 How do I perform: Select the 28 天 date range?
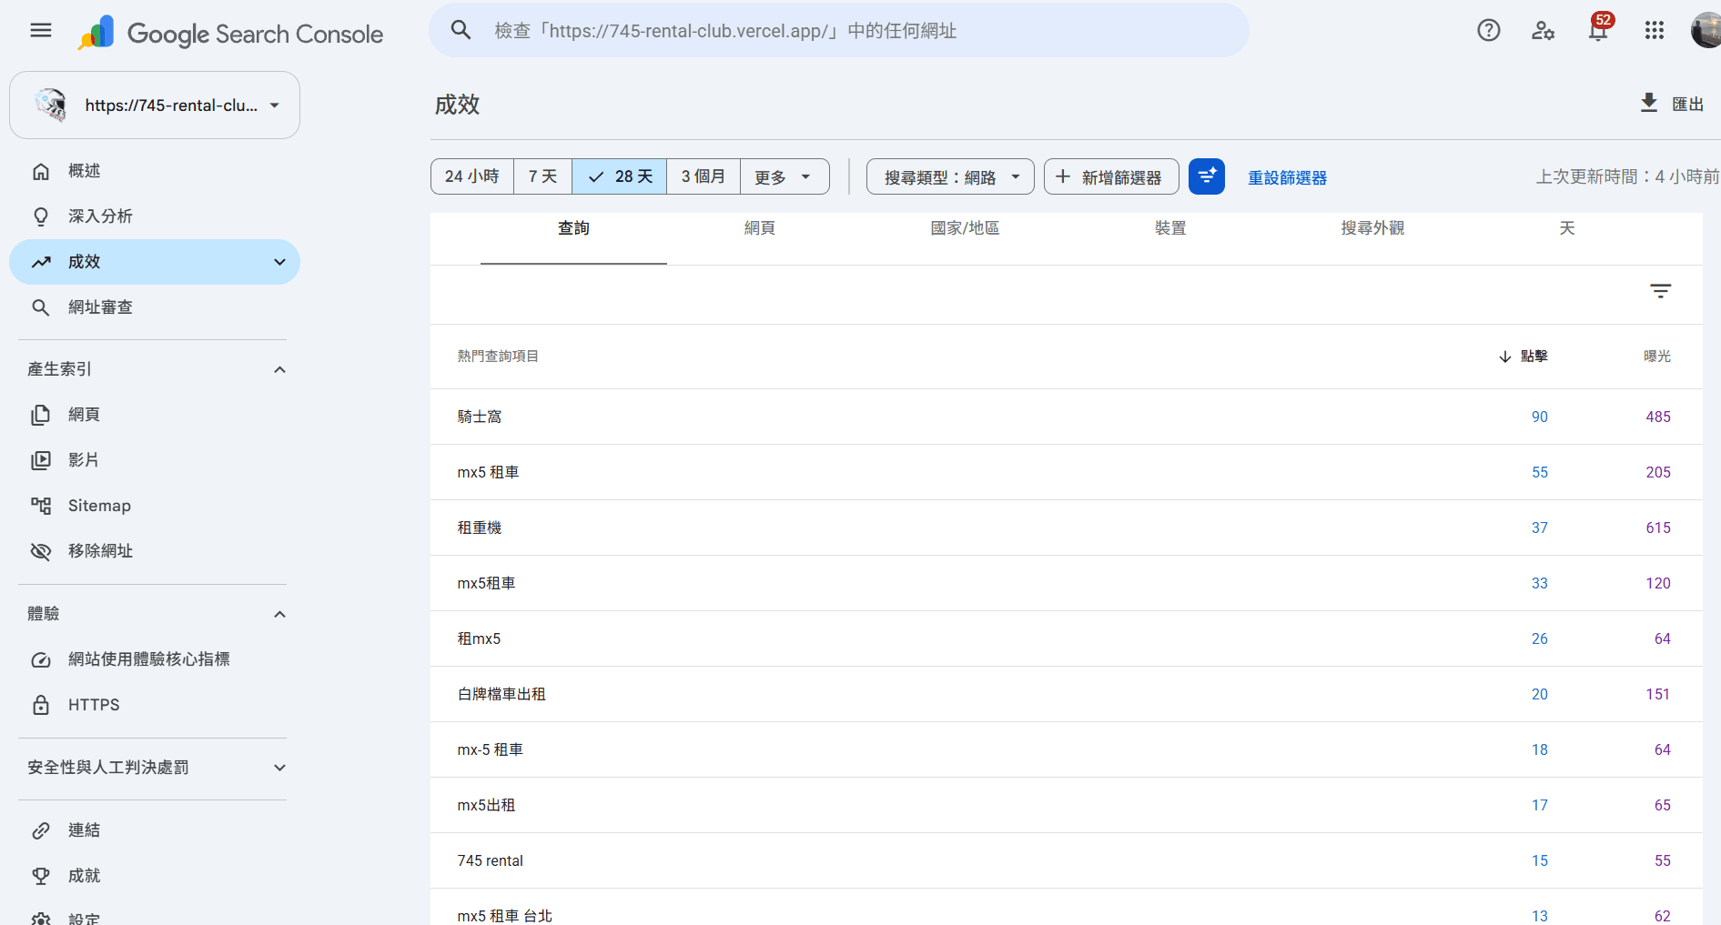[x=620, y=176]
